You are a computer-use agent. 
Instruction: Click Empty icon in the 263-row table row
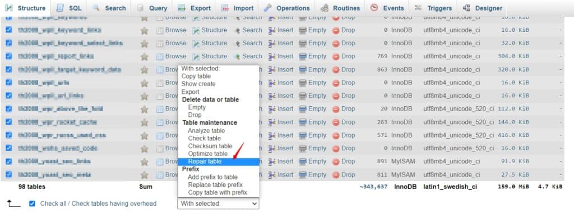tap(303, 122)
